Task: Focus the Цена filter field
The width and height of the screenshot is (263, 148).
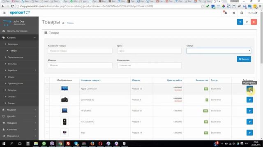Action: coord(149,51)
